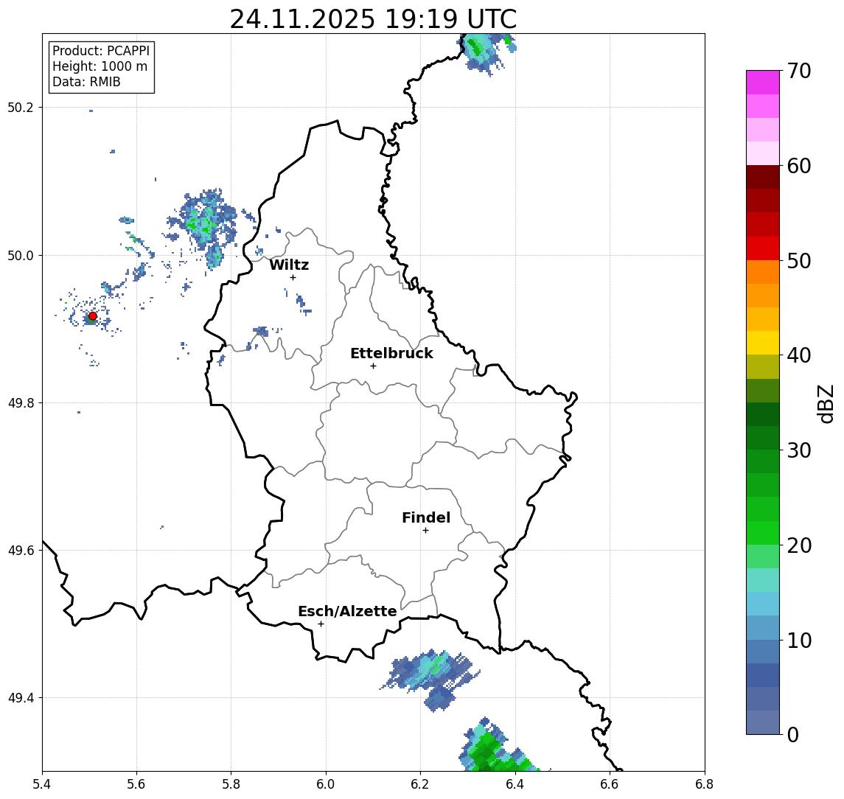
Task: Click the Ettelbruck city label
Action: coord(391,353)
